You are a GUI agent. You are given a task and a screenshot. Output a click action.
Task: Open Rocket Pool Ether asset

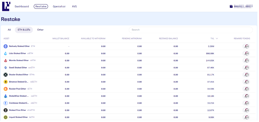click(18, 89)
